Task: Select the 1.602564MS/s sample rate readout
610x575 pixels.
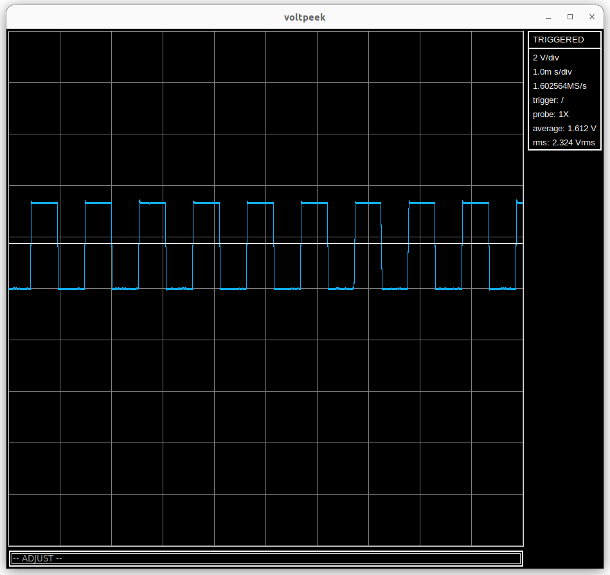Action: point(559,86)
